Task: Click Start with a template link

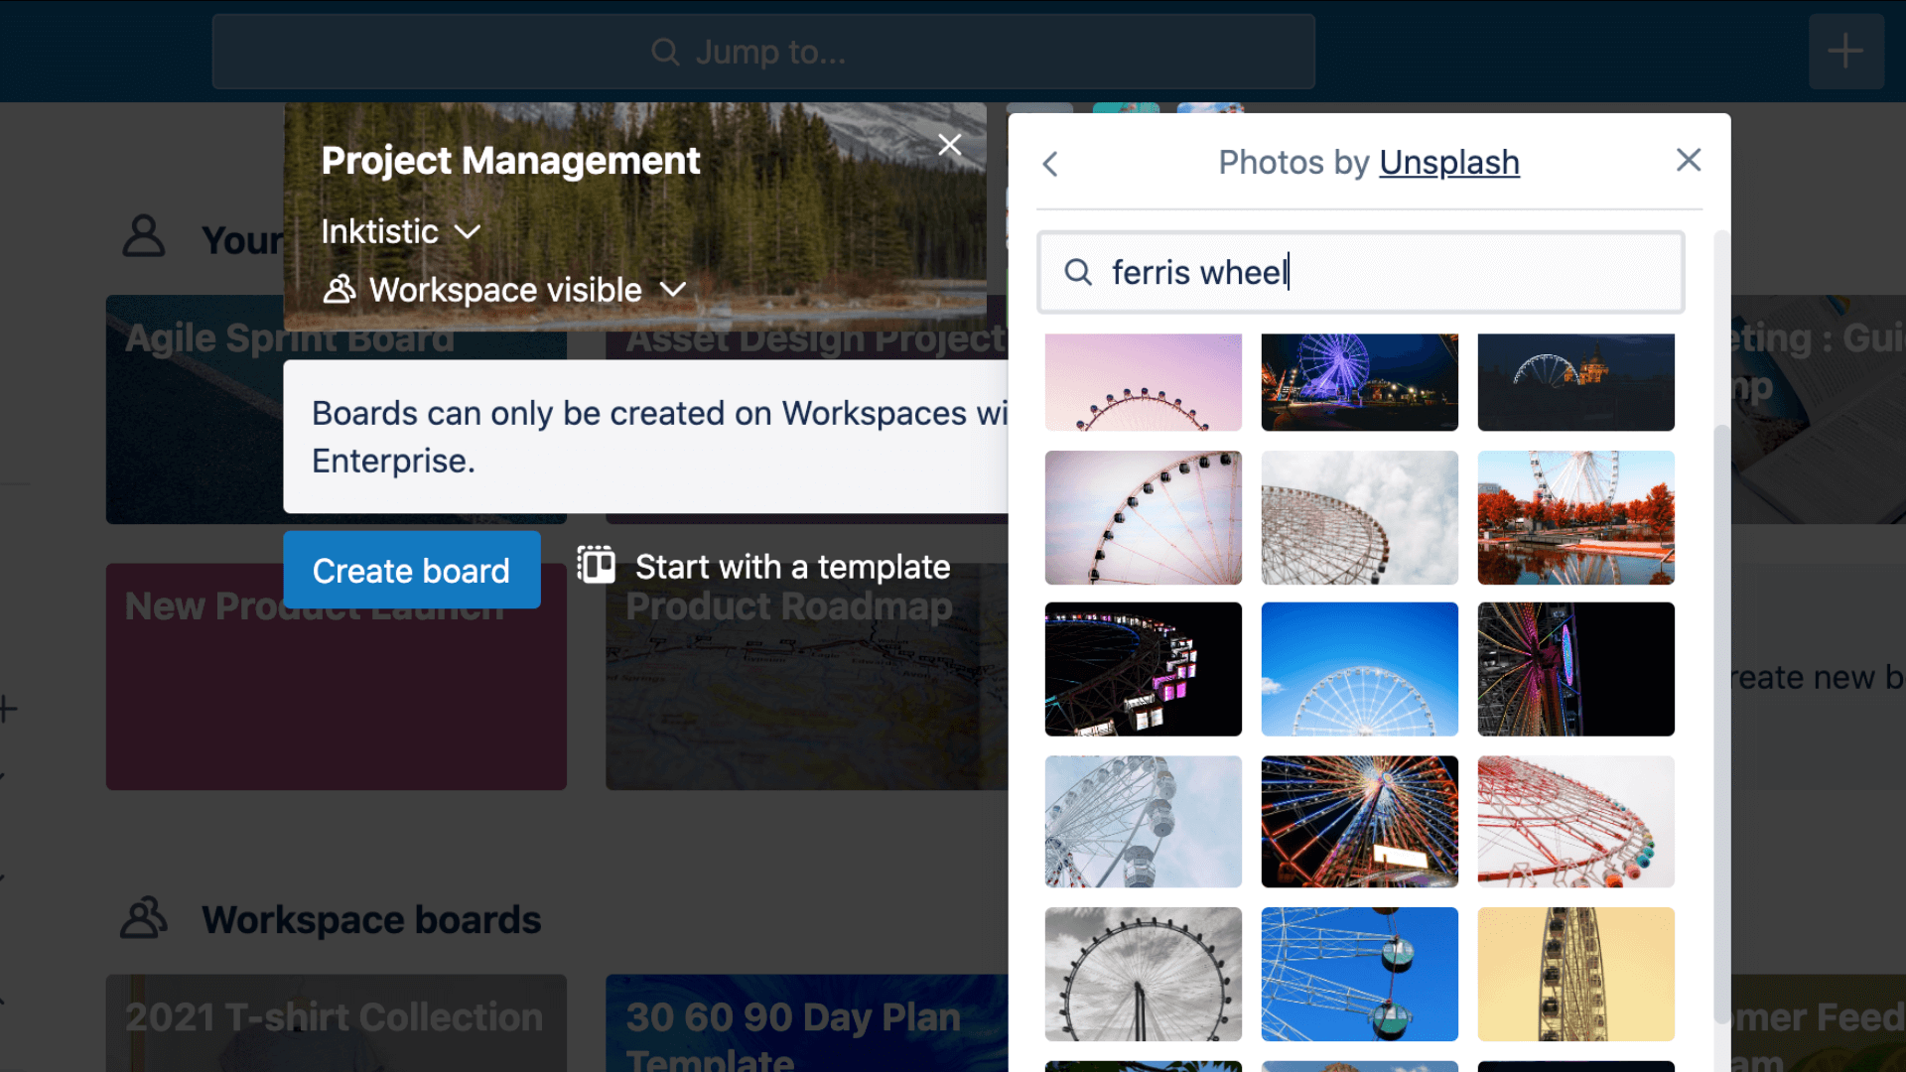Action: pos(764,566)
